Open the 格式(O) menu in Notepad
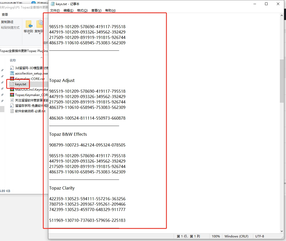286x241 pixels. point(82,11)
